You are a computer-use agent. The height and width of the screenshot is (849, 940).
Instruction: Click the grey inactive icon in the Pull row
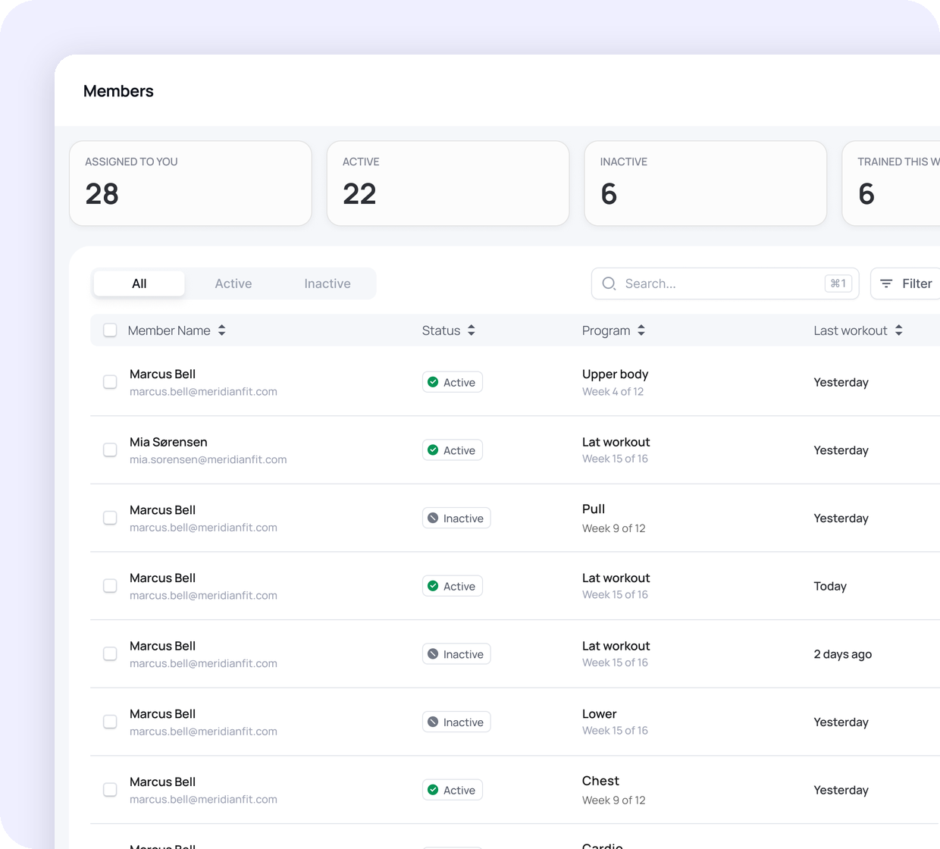point(433,518)
